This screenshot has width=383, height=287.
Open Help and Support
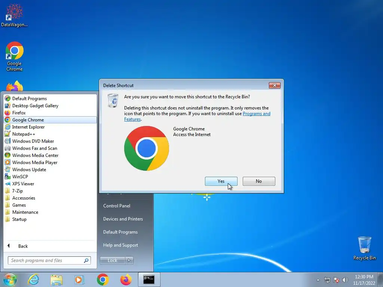coord(121,245)
